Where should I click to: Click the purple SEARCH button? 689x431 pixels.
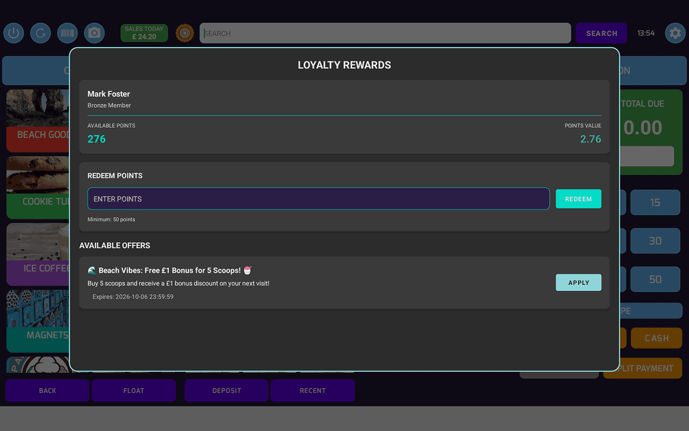(602, 33)
